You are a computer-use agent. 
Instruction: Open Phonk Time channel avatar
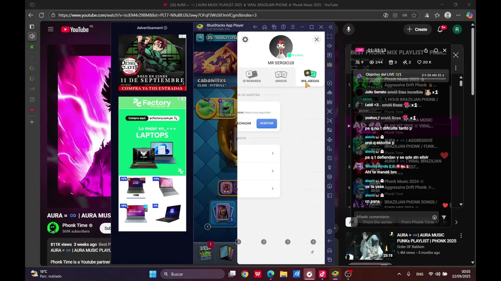click(x=53, y=228)
